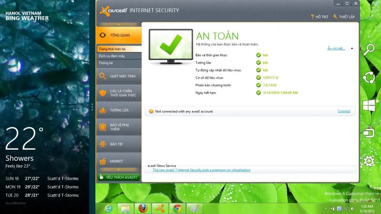Show hidden tray icons arrow
381x214 pixels.
pos(326,209)
